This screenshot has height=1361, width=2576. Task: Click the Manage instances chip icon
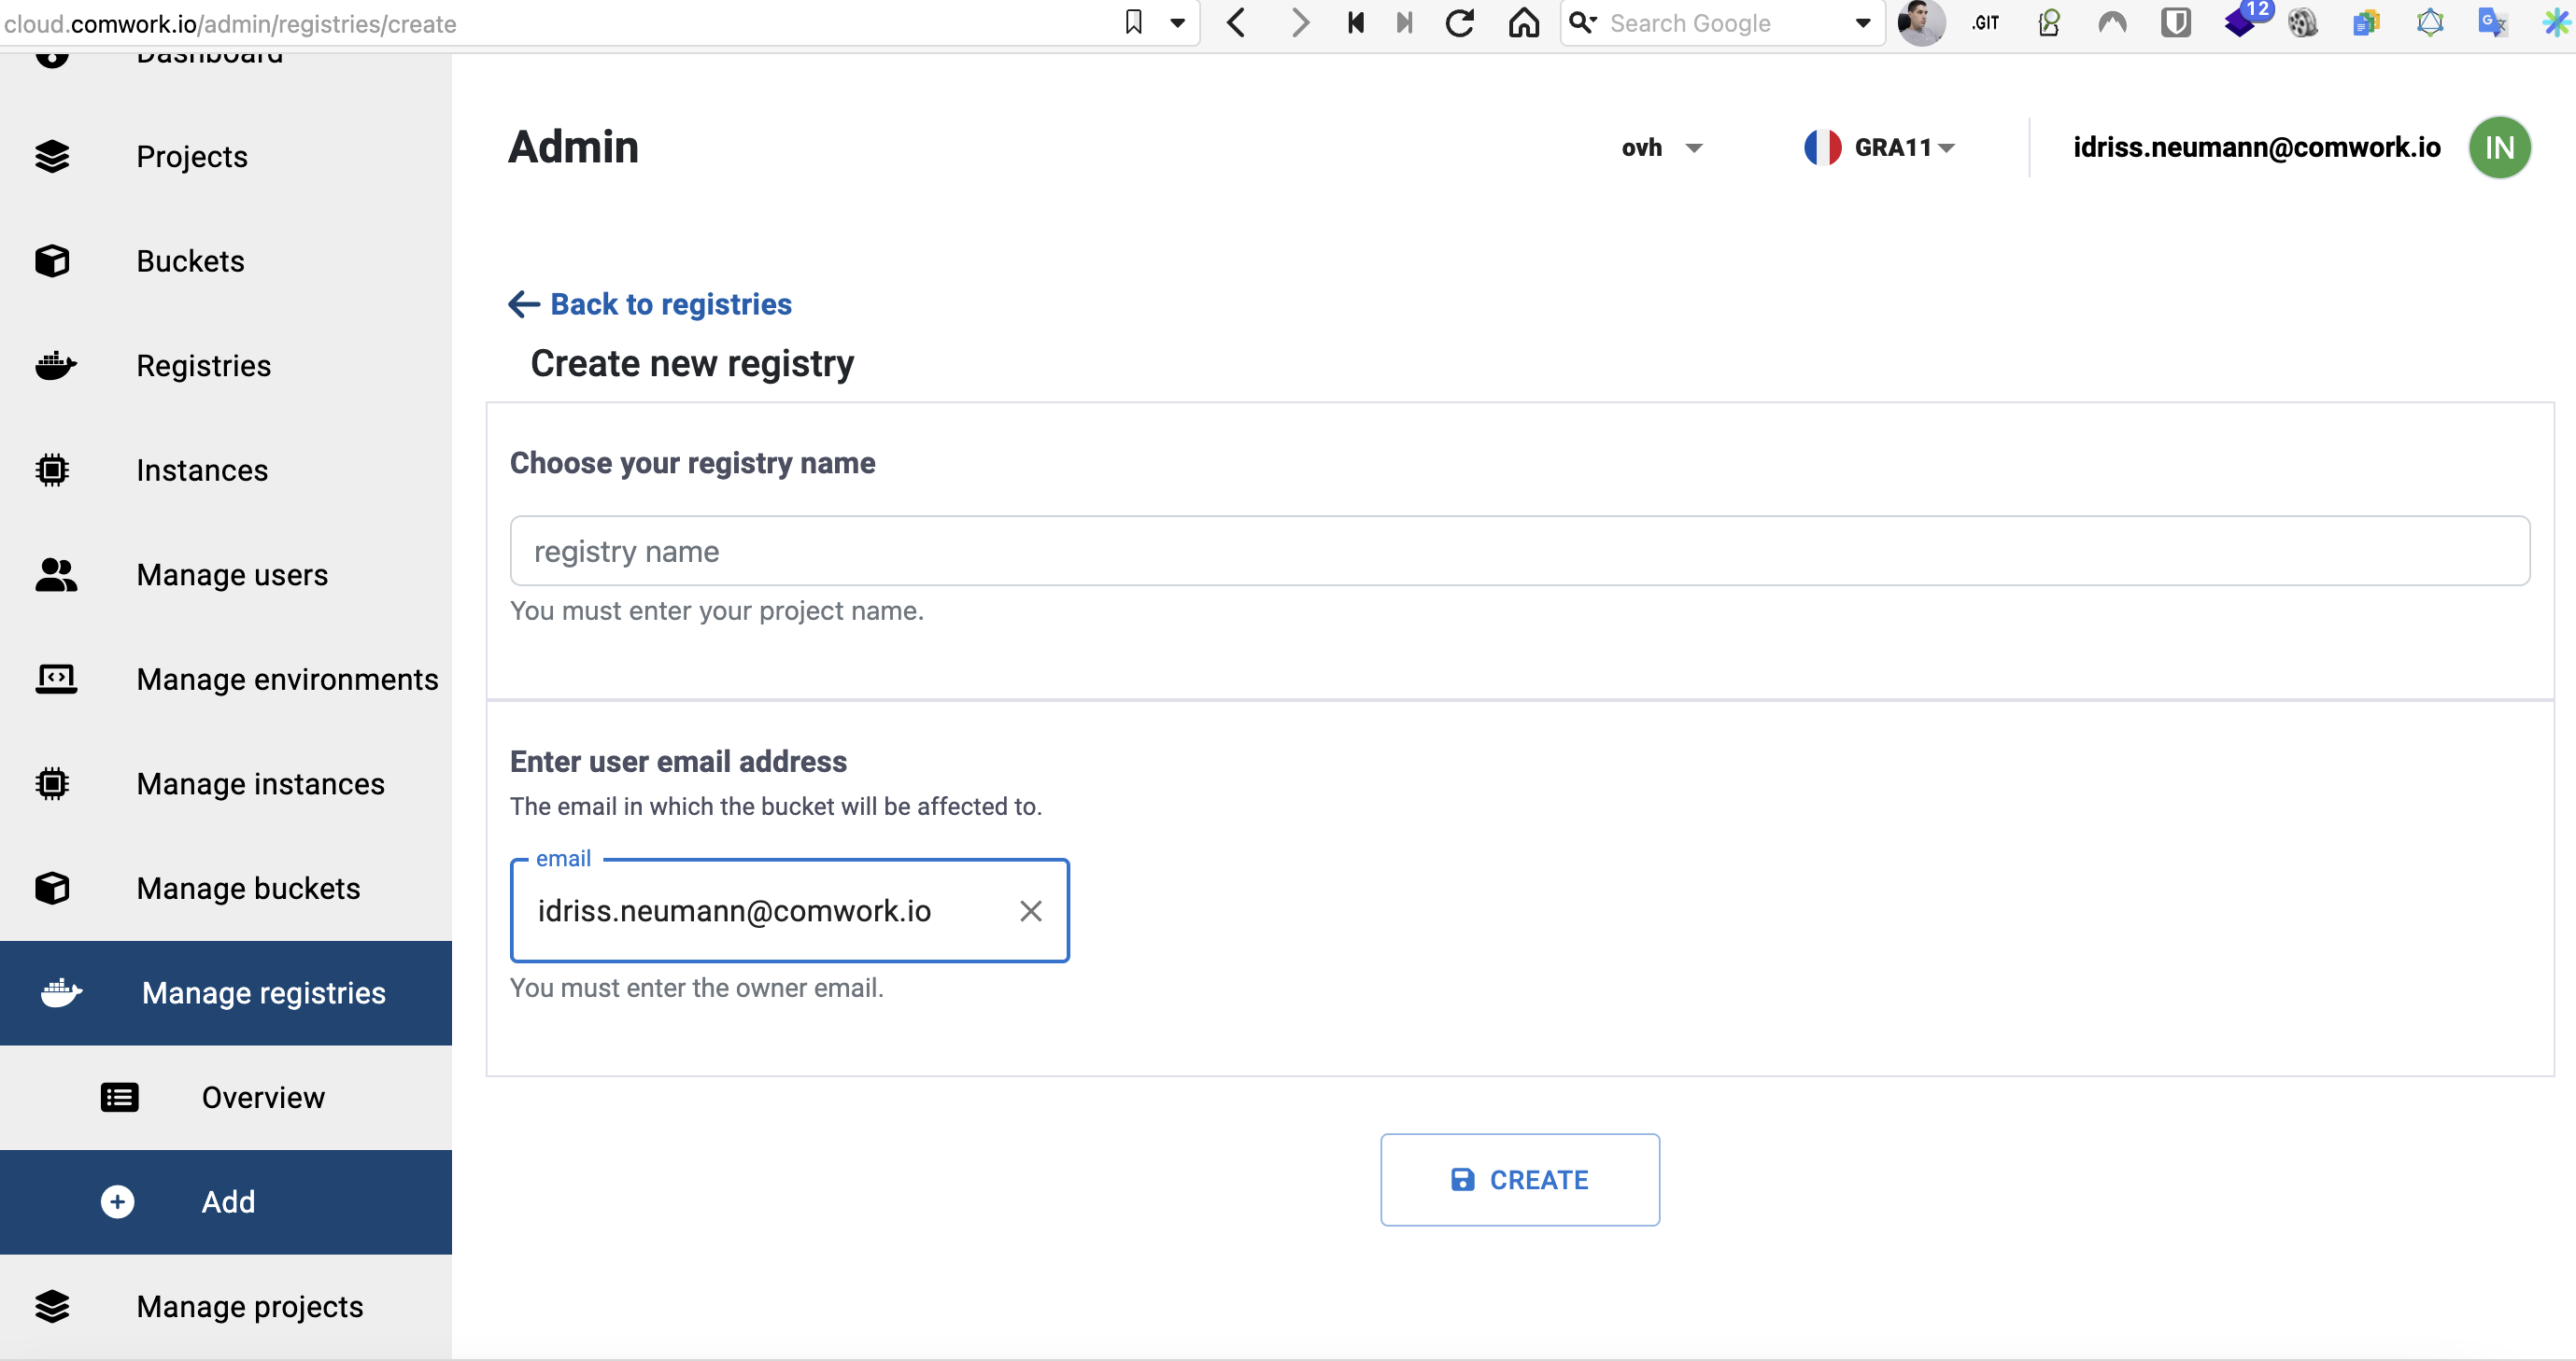pos(52,784)
